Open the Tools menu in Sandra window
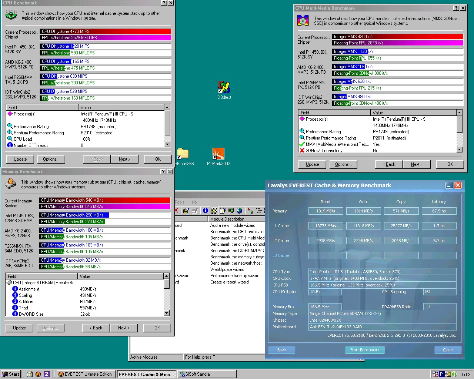The width and height of the screenshot is (474, 379). click(x=179, y=202)
